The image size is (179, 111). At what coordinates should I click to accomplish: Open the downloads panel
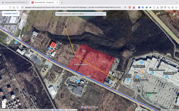[158, 7]
